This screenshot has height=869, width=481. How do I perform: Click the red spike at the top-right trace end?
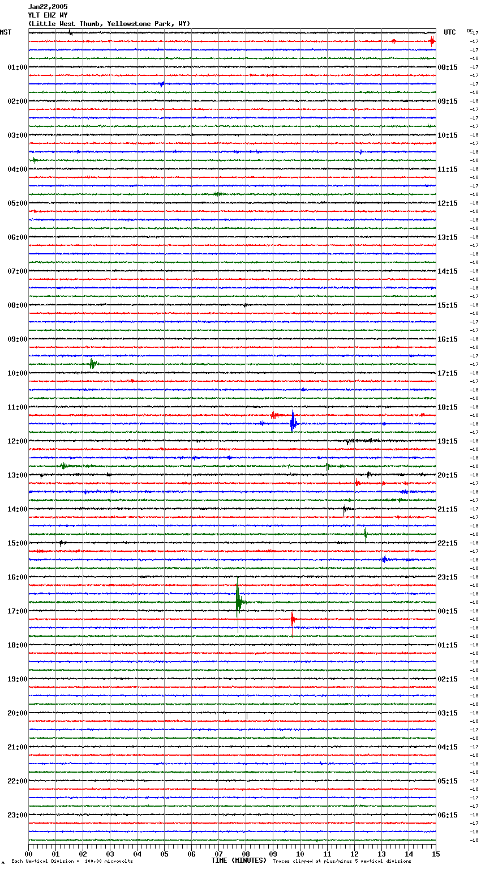(x=432, y=41)
